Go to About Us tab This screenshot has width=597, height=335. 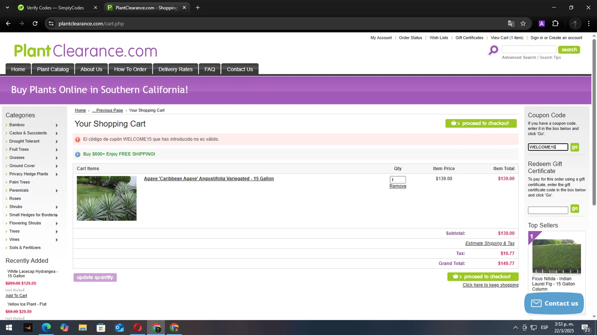92,69
